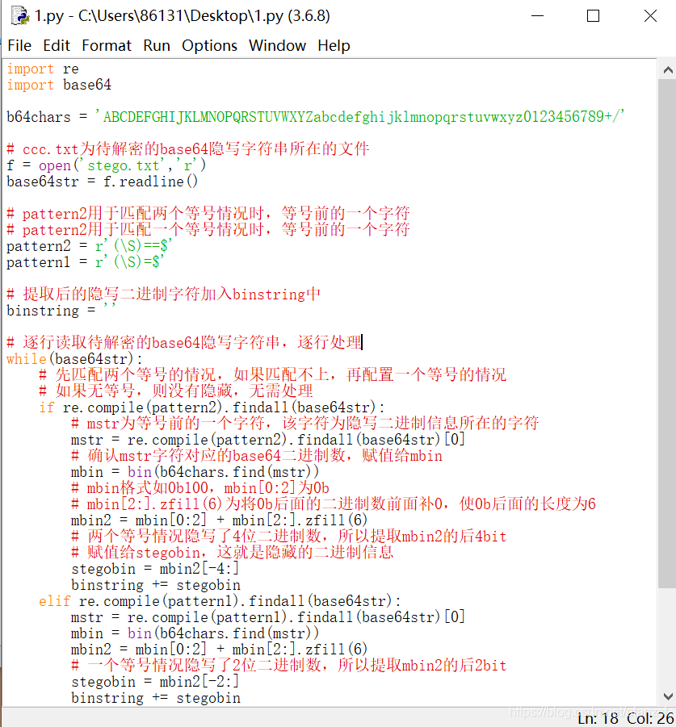The image size is (676, 727).
Task: Minimize the 1.py window
Action: (537, 16)
